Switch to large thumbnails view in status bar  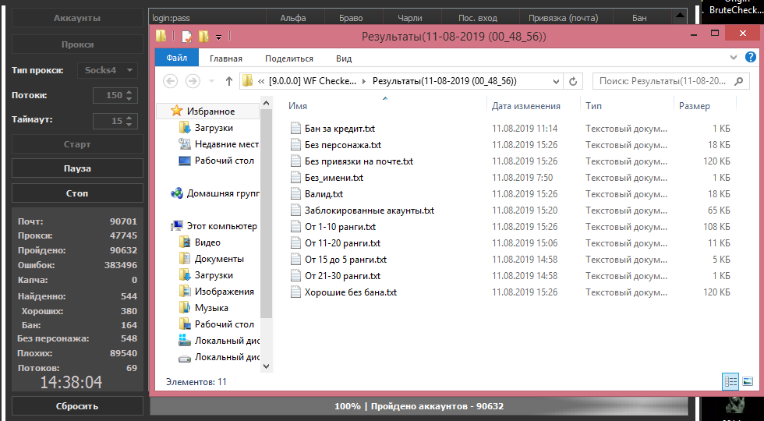tap(747, 381)
